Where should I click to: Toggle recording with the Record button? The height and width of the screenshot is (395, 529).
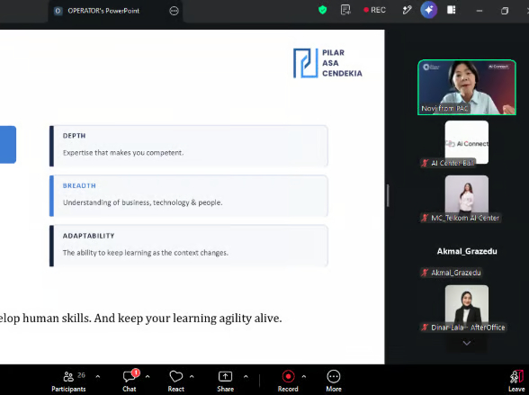tap(288, 382)
